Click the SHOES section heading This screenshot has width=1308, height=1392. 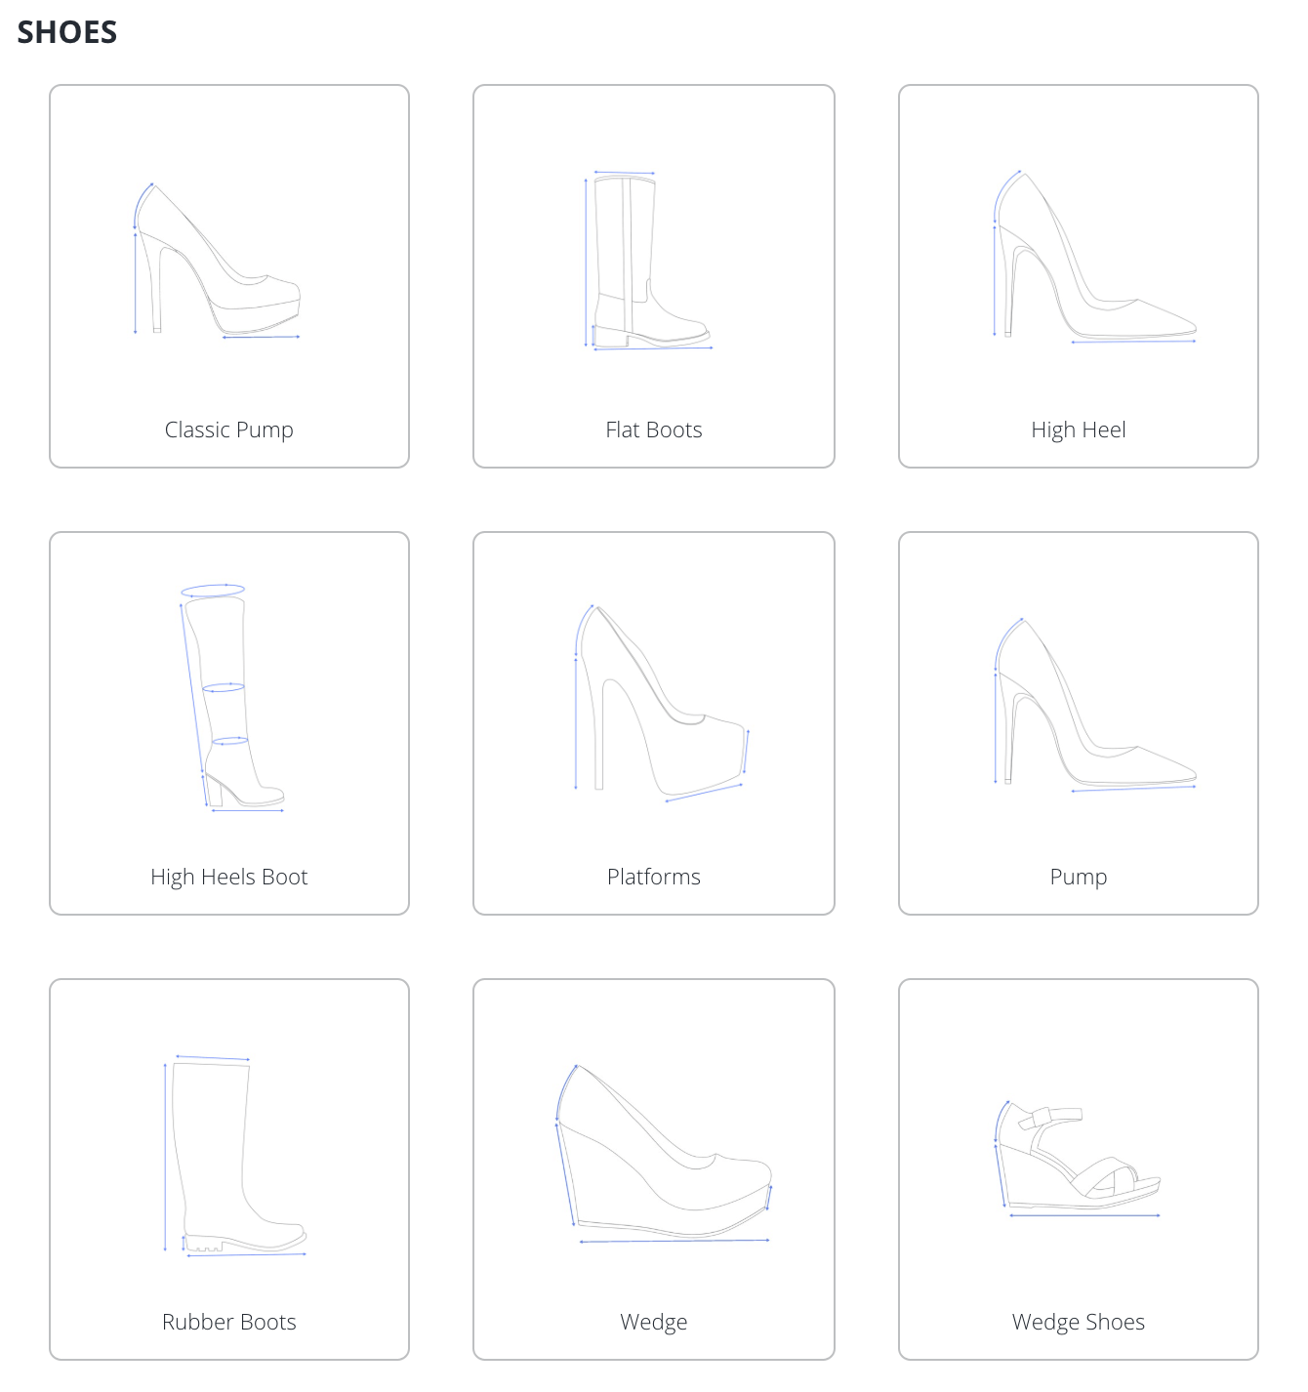67,32
